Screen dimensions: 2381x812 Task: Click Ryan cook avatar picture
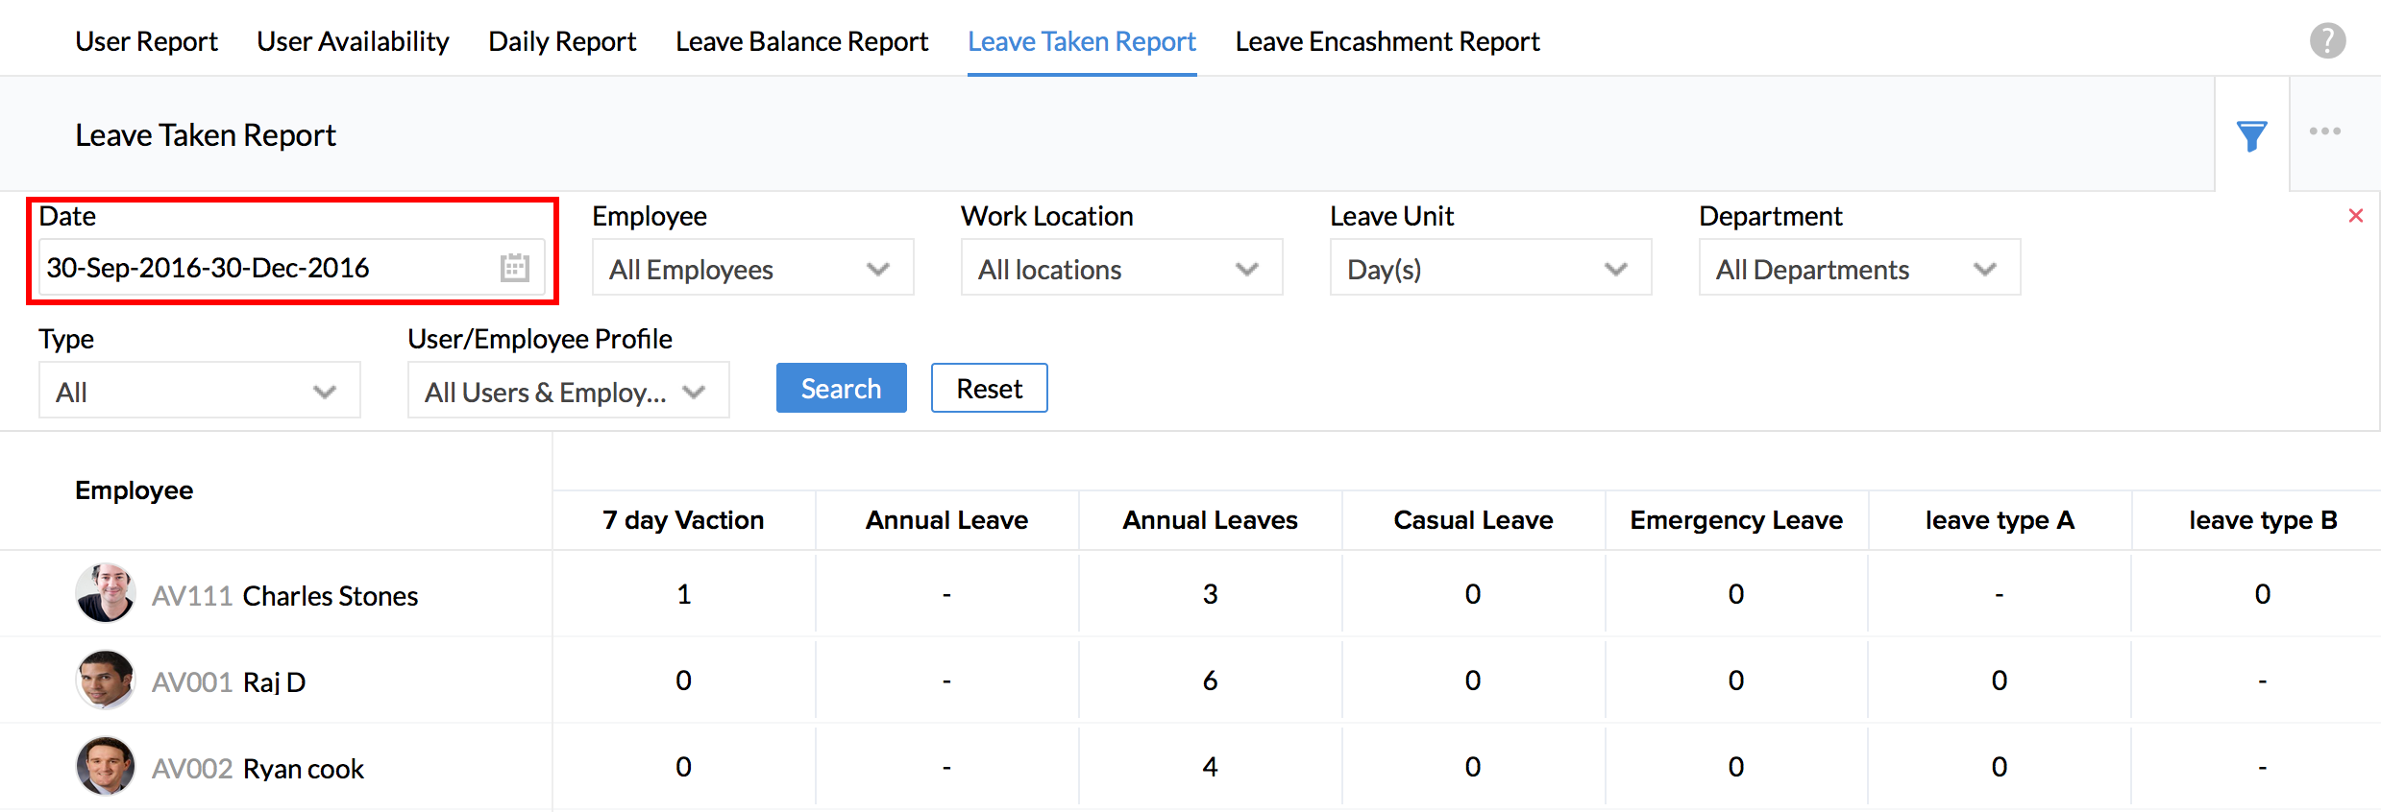tap(105, 766)
